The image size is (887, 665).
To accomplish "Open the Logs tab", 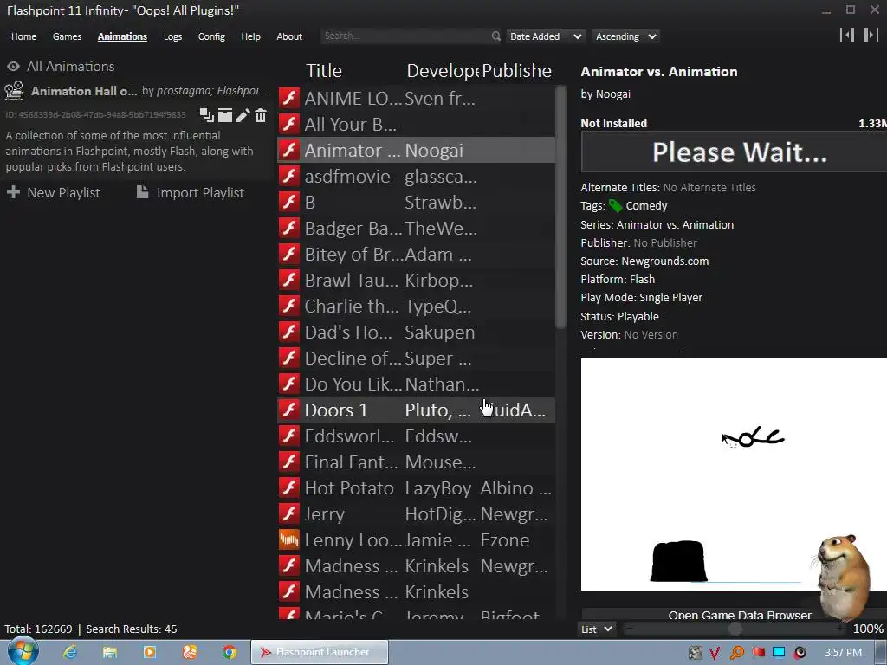I will click(172, 36).
